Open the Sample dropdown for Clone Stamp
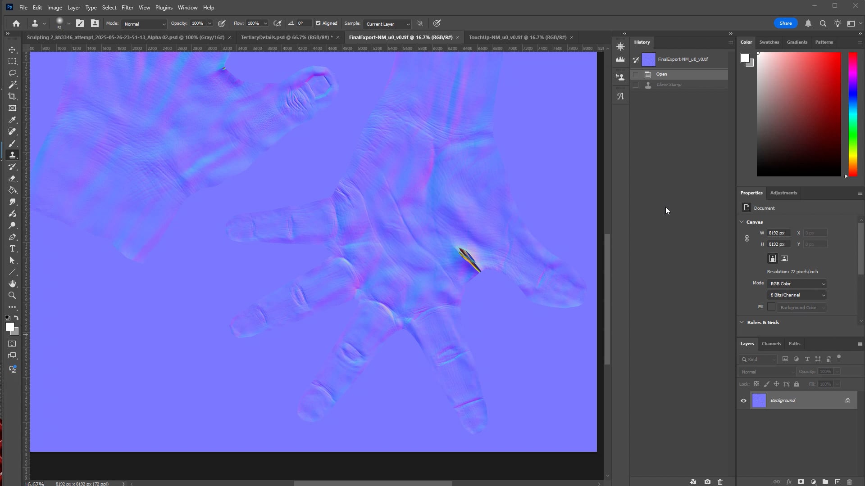This screenshot has height=486, width=865. point(387,24)
